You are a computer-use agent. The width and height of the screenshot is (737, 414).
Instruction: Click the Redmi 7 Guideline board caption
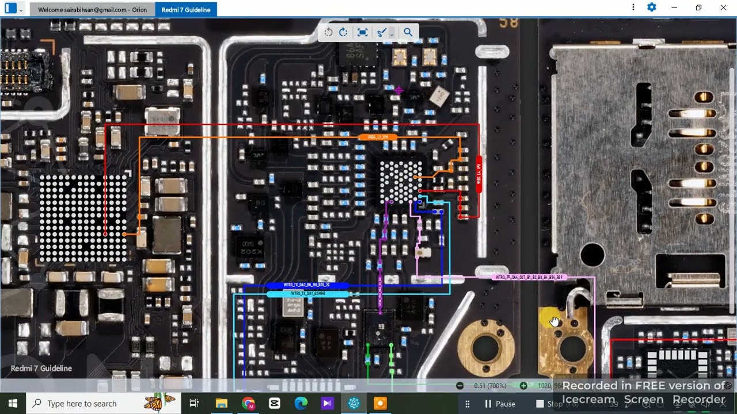(41, 368)
